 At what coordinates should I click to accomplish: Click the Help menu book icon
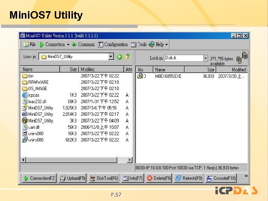click(151, 44)
